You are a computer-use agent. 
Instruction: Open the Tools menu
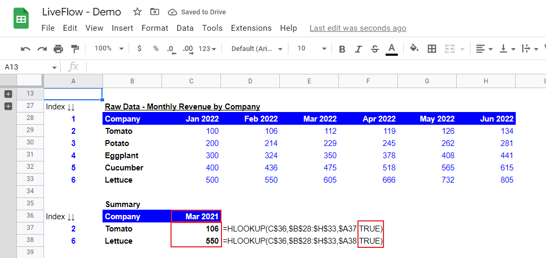(x=212, y=28)
